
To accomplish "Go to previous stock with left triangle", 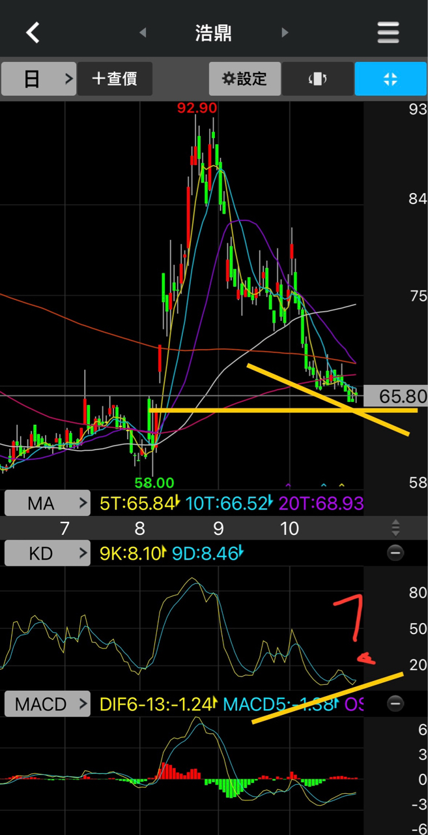I will (143, 33).
